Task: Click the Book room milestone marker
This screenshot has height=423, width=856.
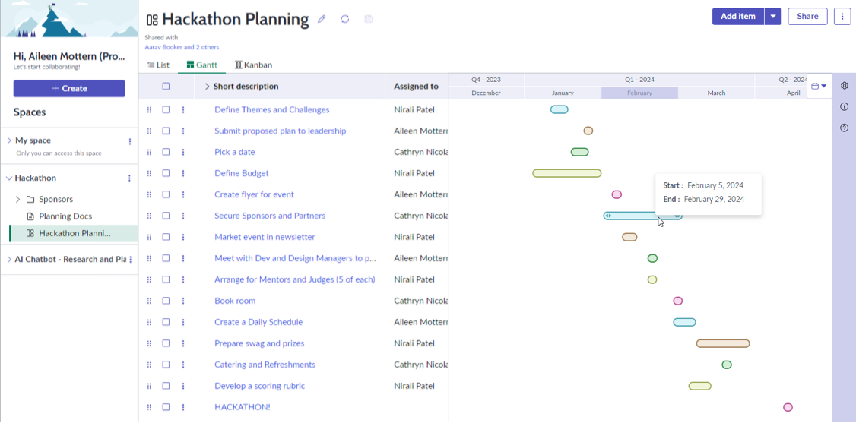Action: coord(677,301)
